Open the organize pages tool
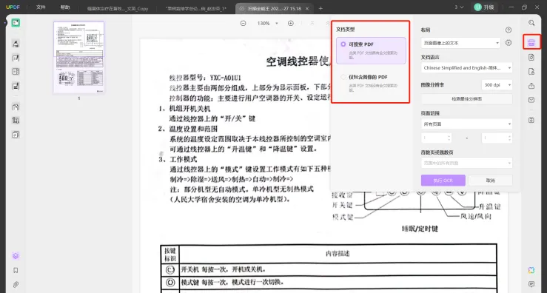The height and width of the screenshot is (293, 547). (16, 107)
